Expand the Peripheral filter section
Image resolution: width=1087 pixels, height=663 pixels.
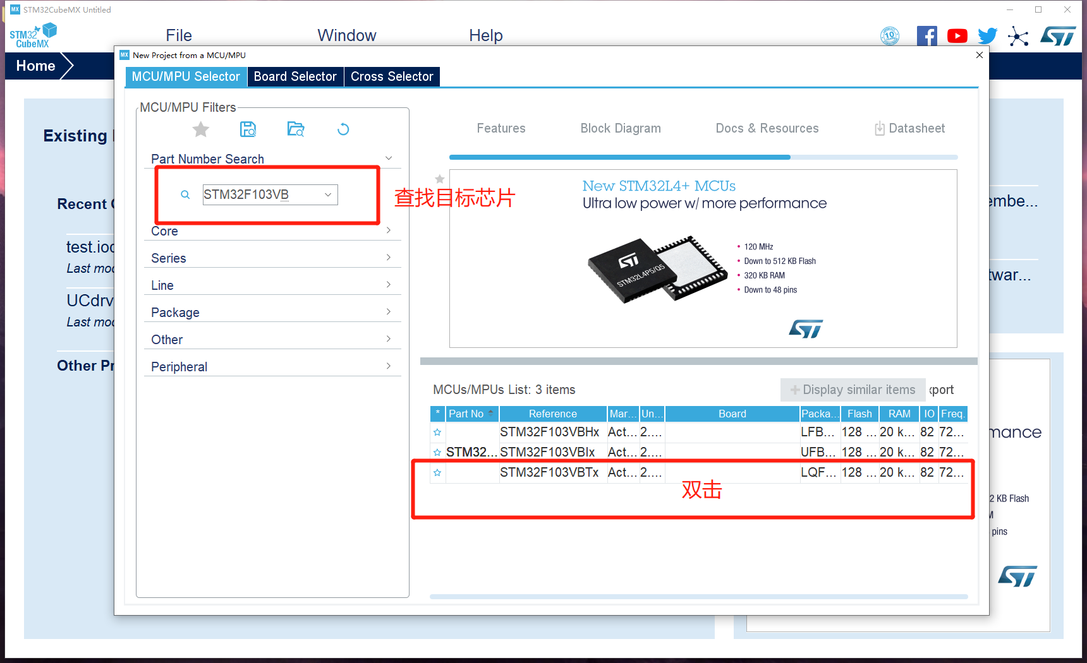click(389, 366)
